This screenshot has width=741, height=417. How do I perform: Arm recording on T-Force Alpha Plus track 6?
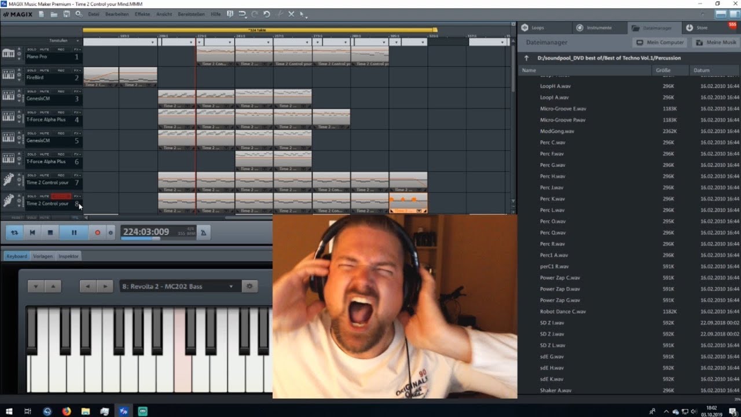click(x=61, y=155)
